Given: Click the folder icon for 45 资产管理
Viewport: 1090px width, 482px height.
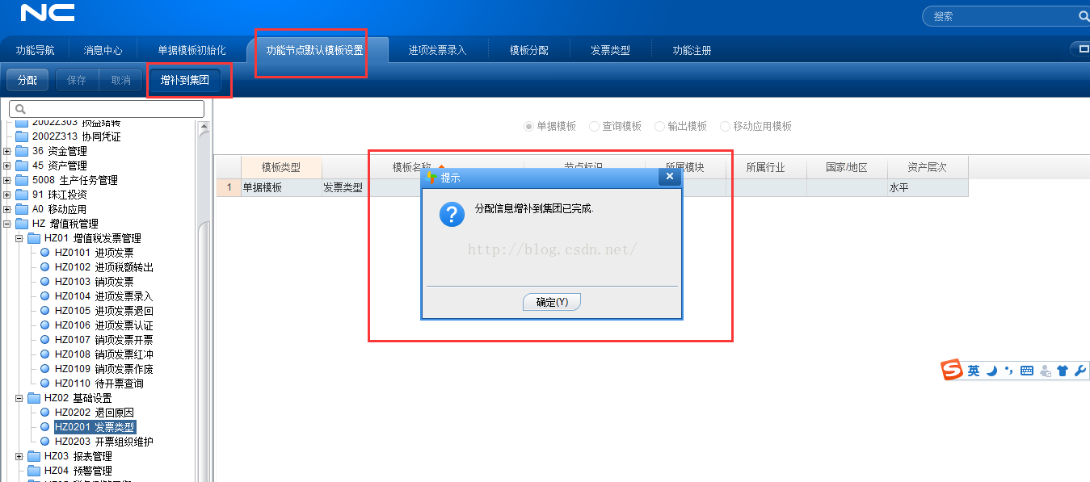Looking at the screenshot, I should click(x=22, y=166).
